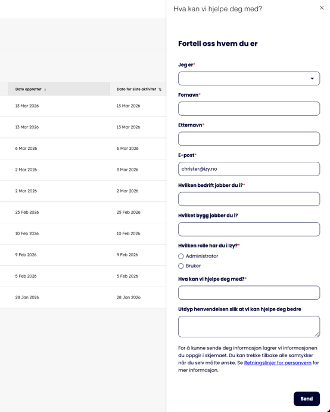Sort by 'Dato for siste aktivitet' icon

[x=160, y=90]
